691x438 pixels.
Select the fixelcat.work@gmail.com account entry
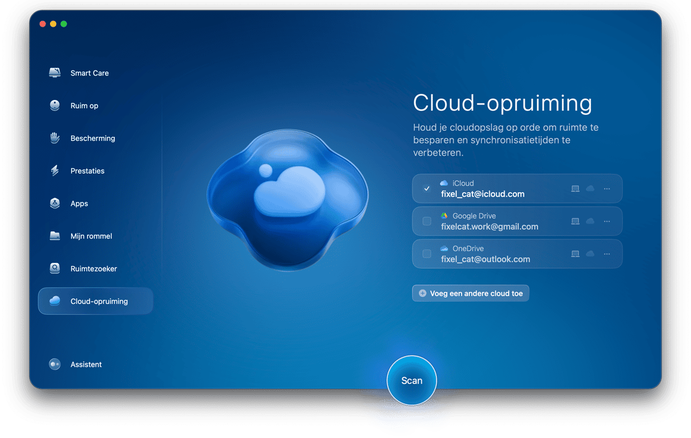tap(489, 227)
